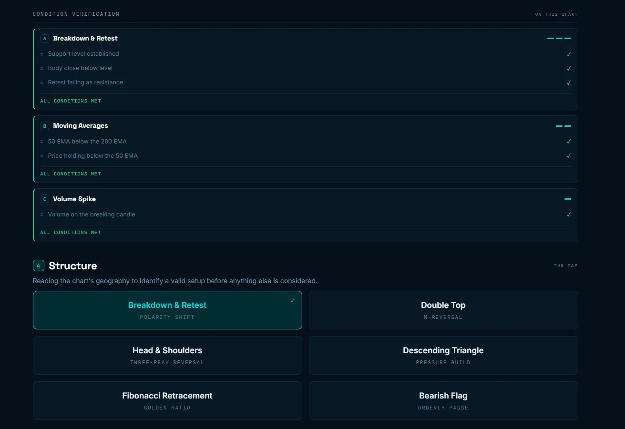Click bullet icon before Support level established
The width and height of the screenshot is (625, 429).
click(42, 54)
